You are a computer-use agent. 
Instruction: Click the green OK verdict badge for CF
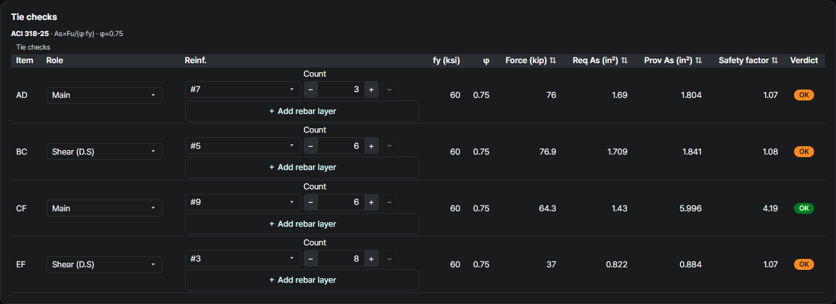(x=804, y=208)
